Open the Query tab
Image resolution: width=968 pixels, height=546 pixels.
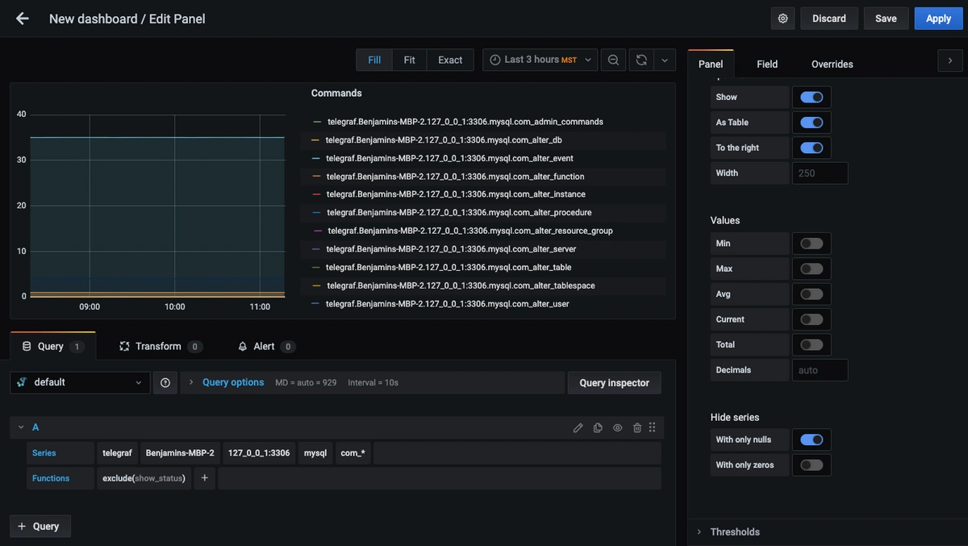click(x=52, y=346)
